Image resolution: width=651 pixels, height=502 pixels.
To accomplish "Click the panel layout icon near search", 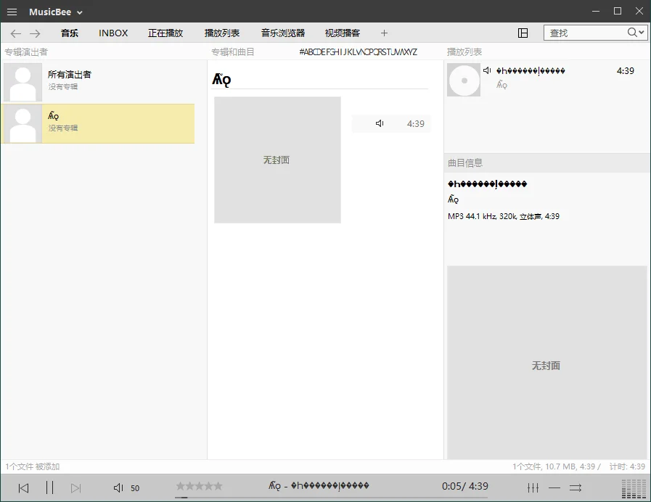I will click(522, 33).
